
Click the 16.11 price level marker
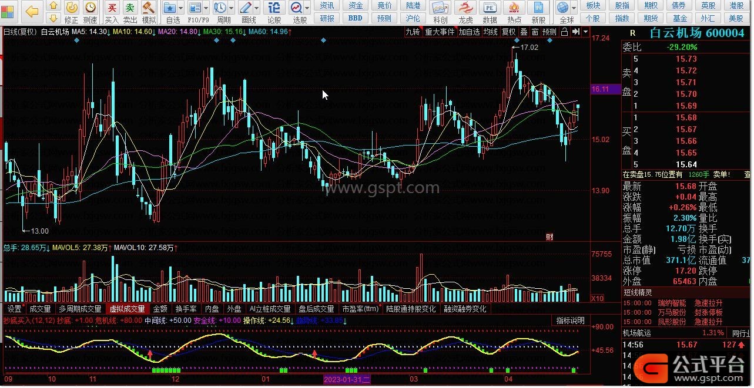pyautogui.click(x=605, y=89)
